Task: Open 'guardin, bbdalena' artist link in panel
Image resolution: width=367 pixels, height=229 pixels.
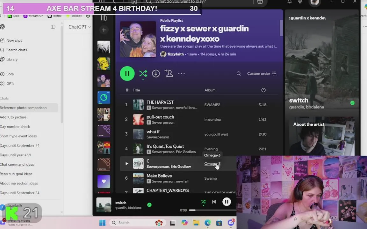Action: tap(306, 107)
